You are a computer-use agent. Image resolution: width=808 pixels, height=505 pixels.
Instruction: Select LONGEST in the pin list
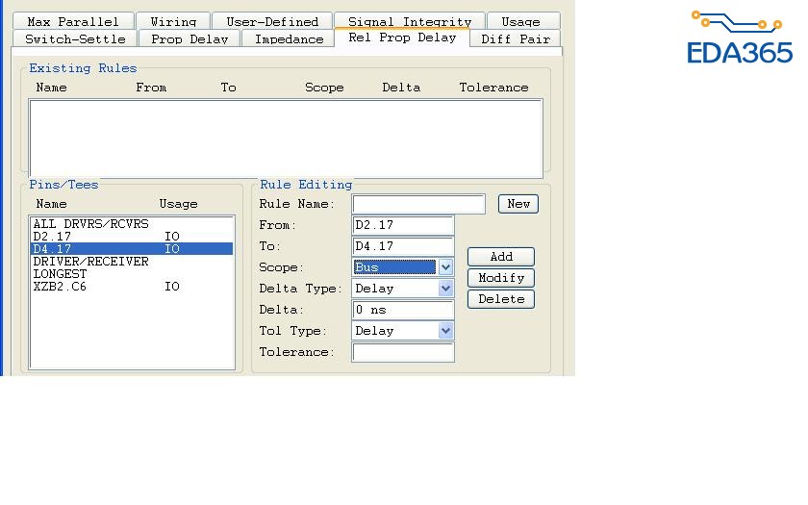(x=132, y=273)
